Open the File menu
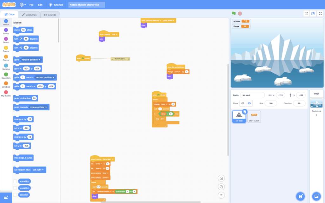The height and width of the screenshot is (203, 325). point(31,4)
